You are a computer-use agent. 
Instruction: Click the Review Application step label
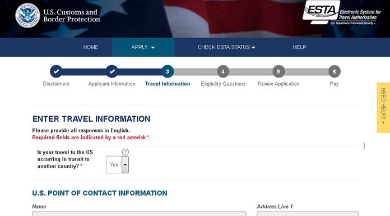pos(278,84)
